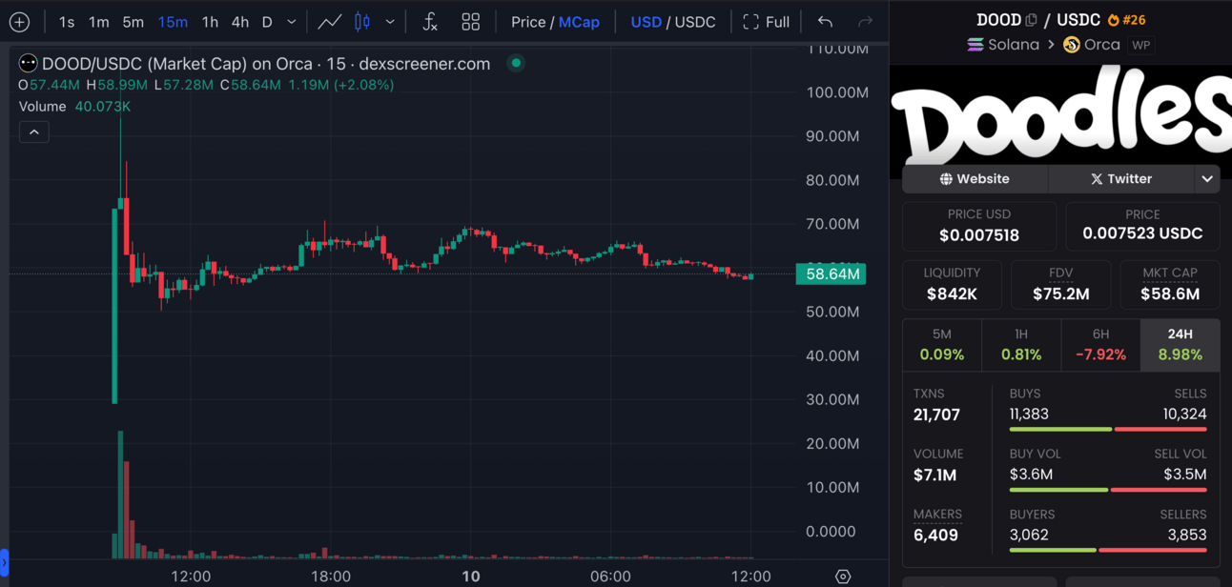Open chart settings gear icon
This screenshot has height=587, width=1232.
843,577
